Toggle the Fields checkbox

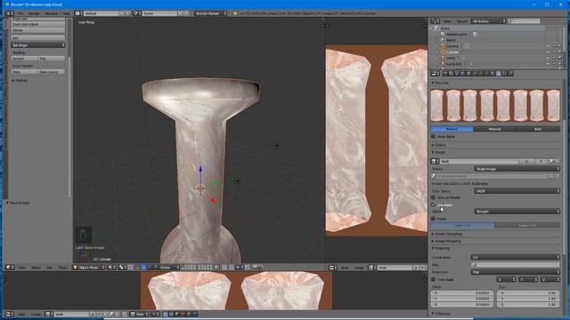coord(434,219)
